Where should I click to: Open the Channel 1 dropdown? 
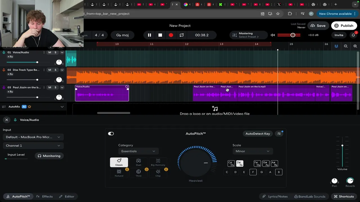point(33,146)
